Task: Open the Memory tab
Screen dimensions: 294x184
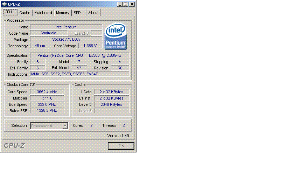Action: point(63,13)
